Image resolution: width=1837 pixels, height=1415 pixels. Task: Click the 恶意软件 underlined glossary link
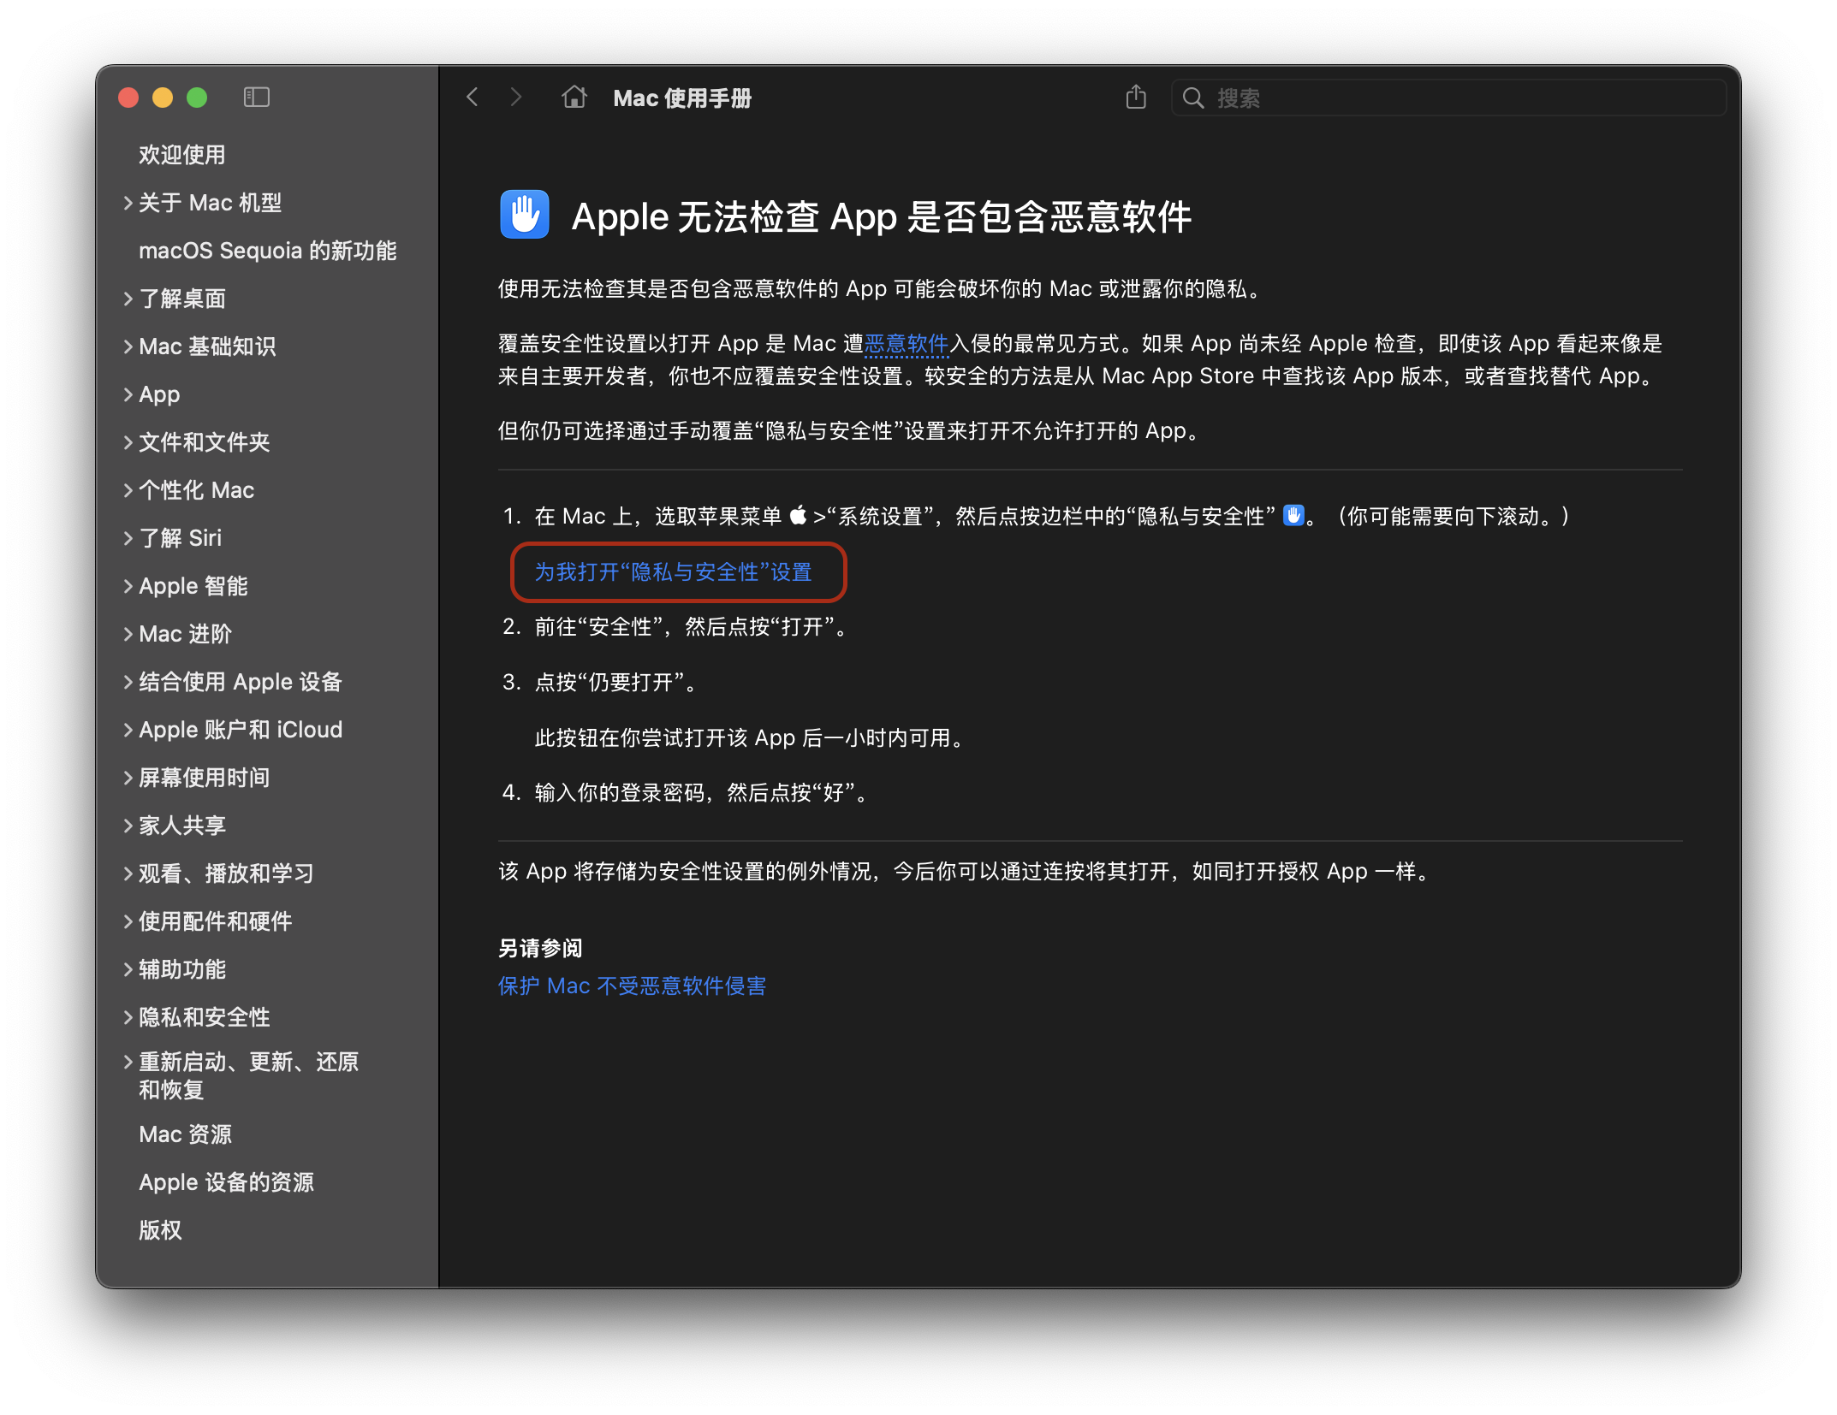click(x=907, y=343)
